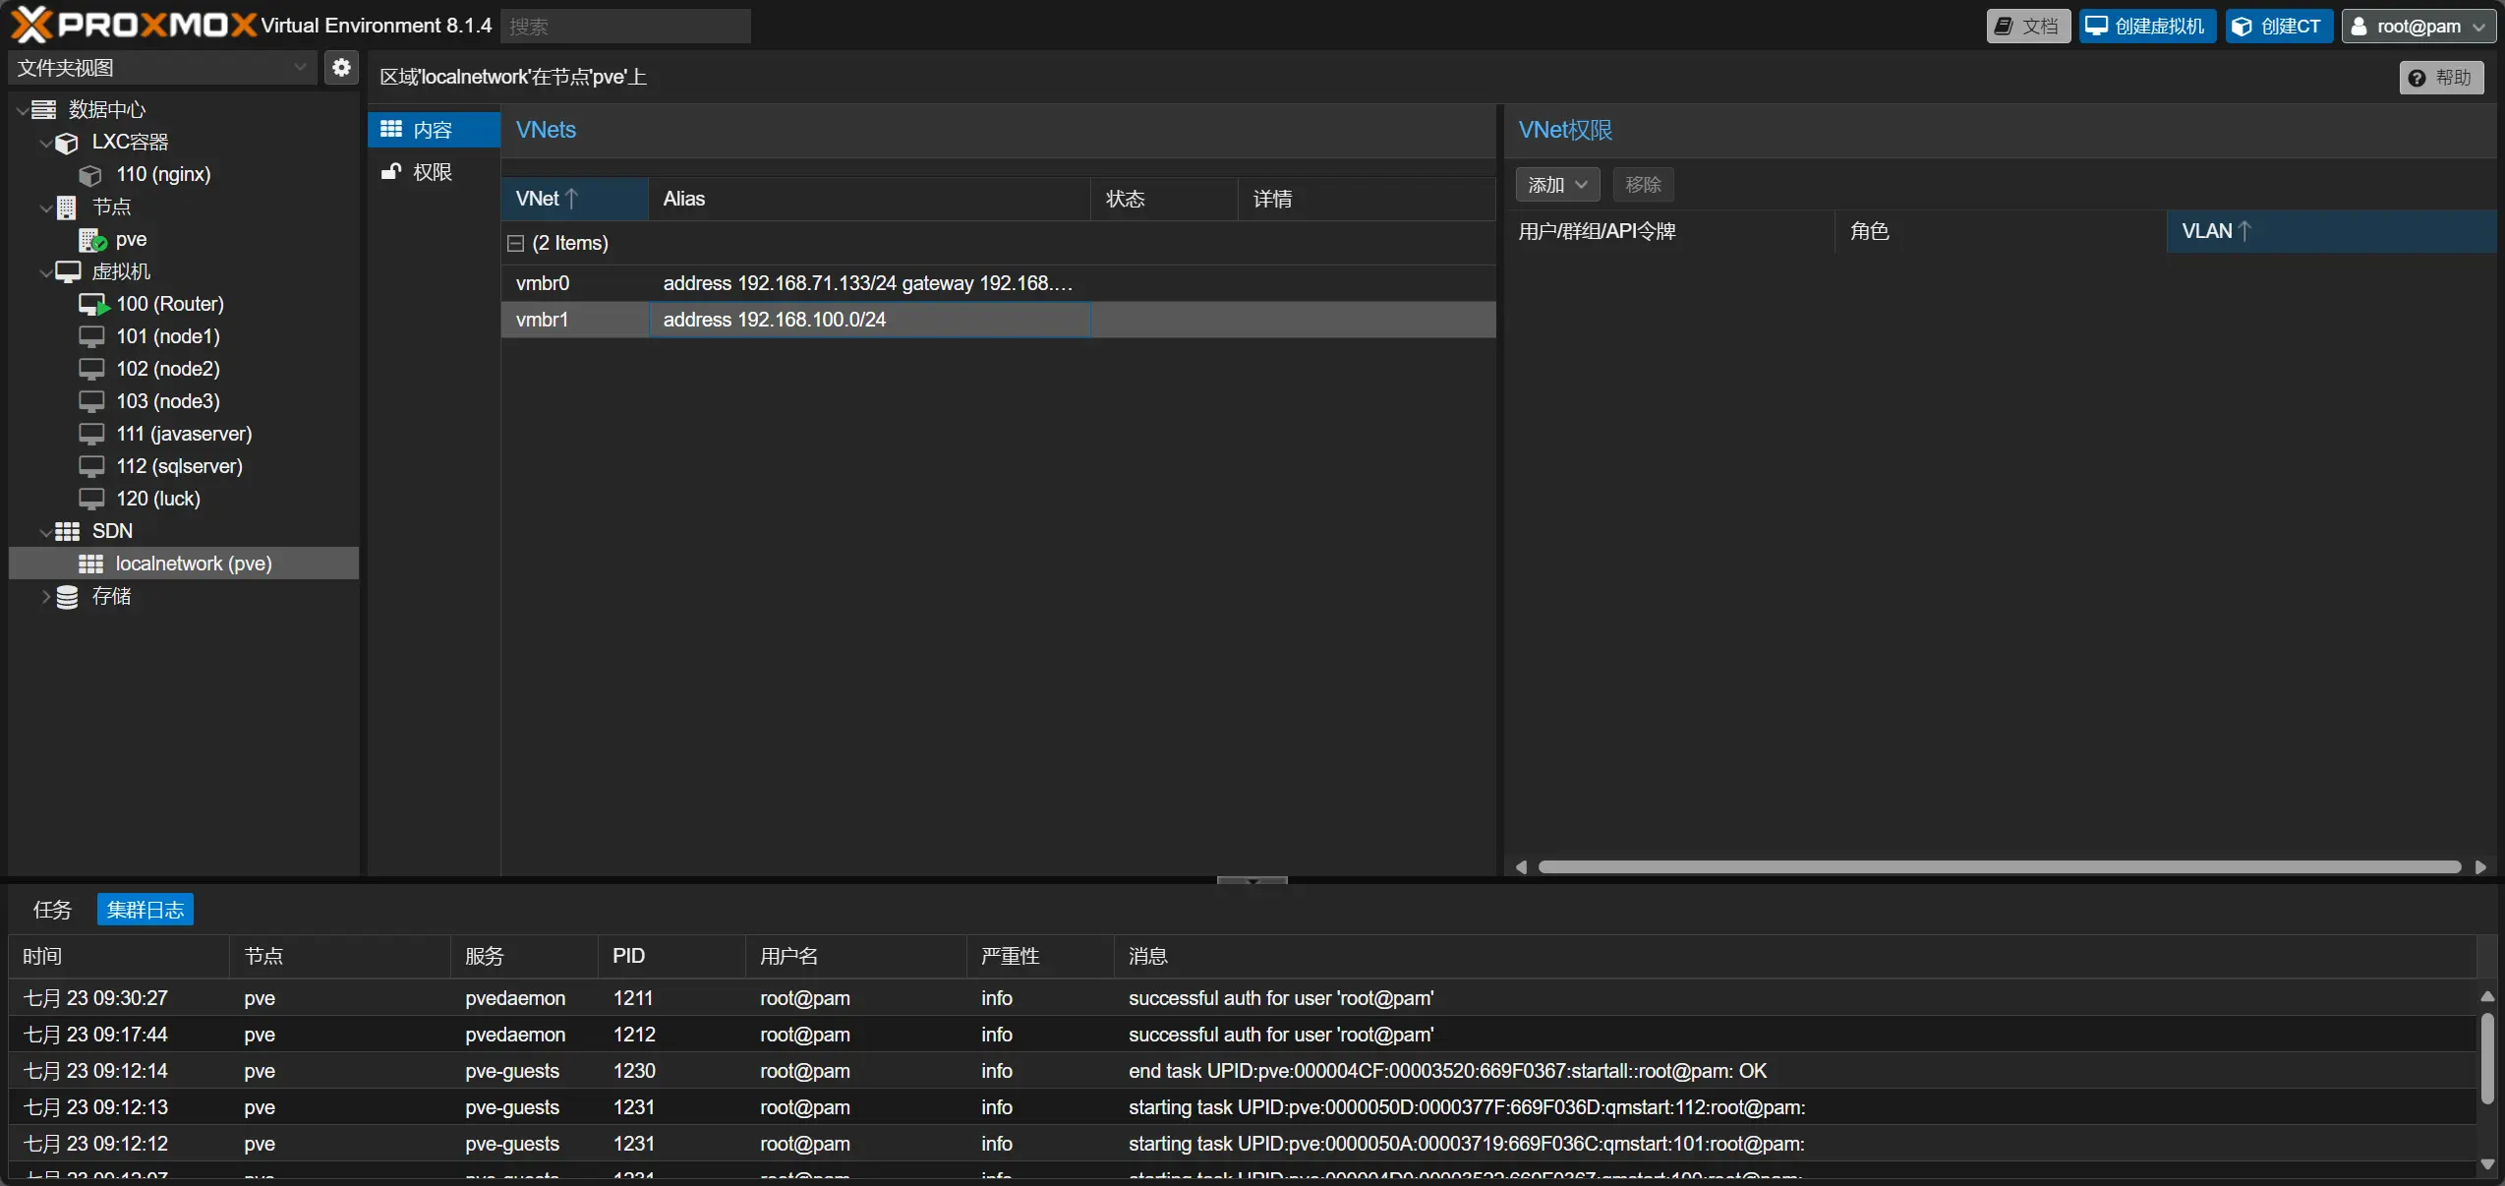
Task: Click the 搜索 search input field
Action: pos(625,27)
